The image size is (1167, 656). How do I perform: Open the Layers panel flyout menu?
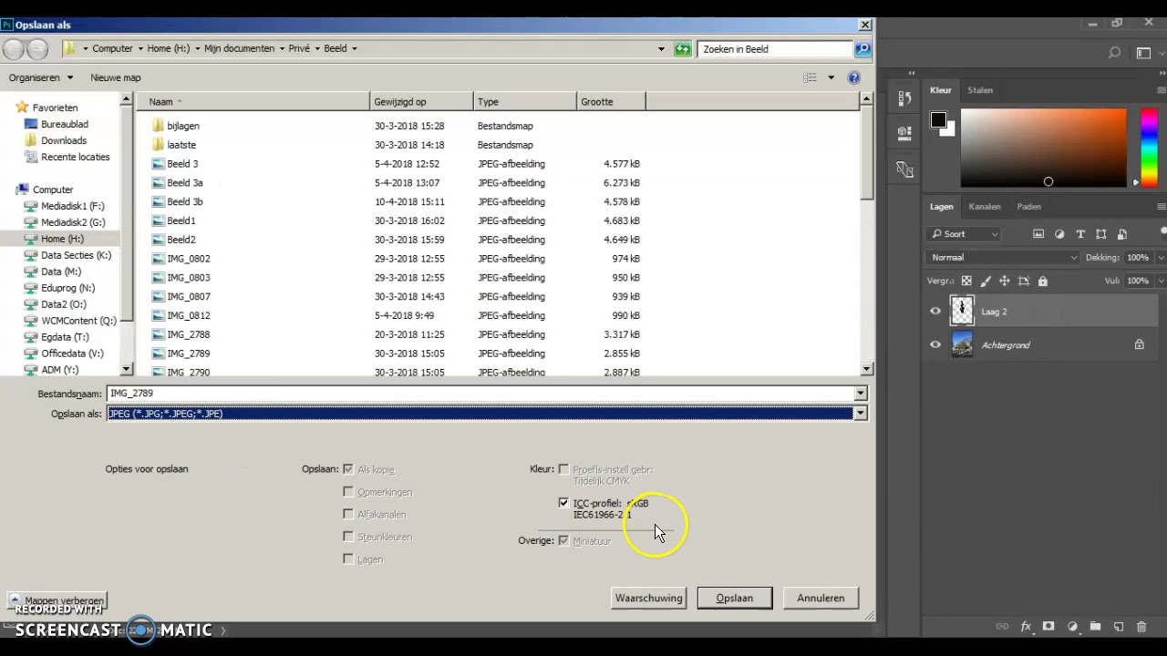click(1161, 207)
